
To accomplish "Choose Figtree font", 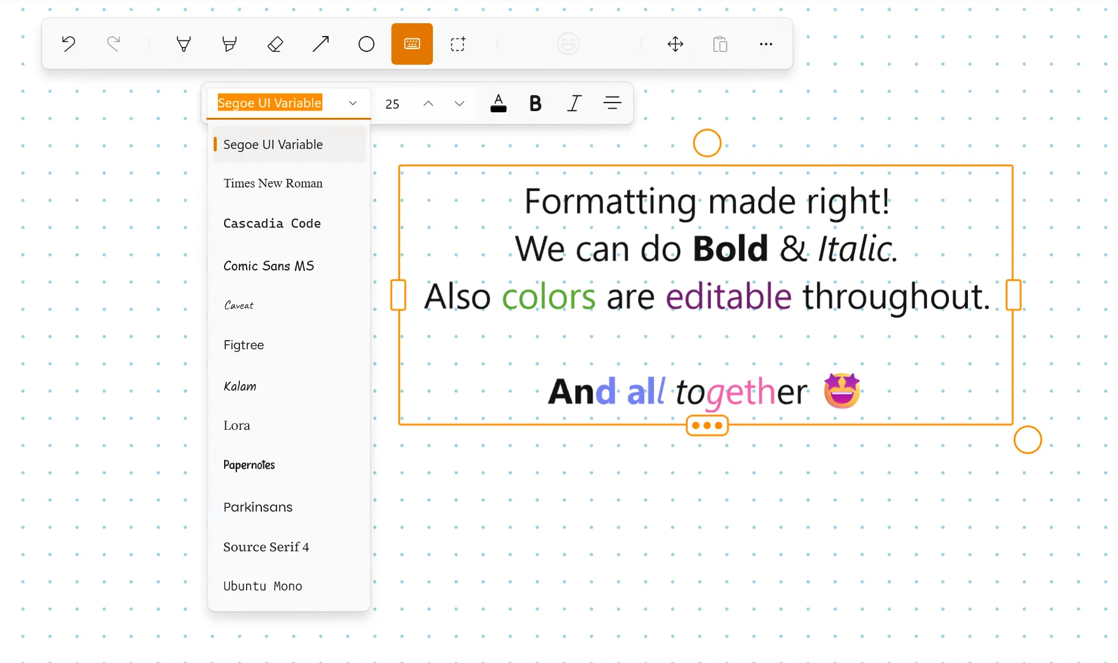I will (289, 345).
